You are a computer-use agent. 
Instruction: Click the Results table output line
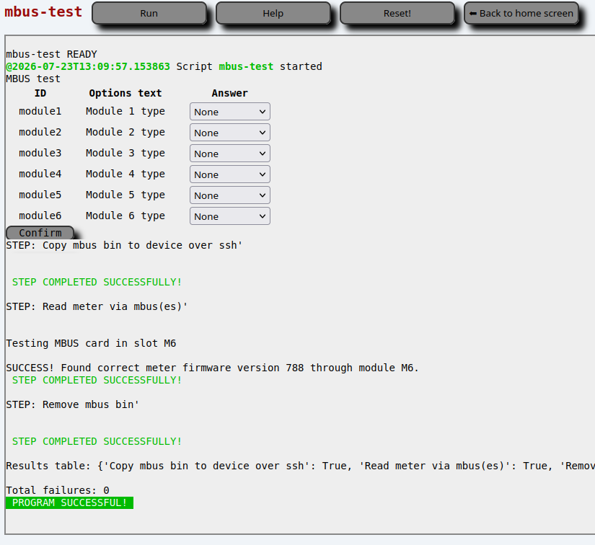coord(300,466)
